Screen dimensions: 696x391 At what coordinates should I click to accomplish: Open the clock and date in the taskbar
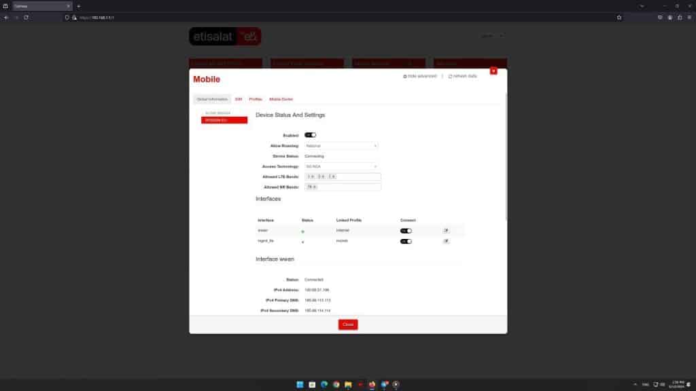click(x=678, y=384)
